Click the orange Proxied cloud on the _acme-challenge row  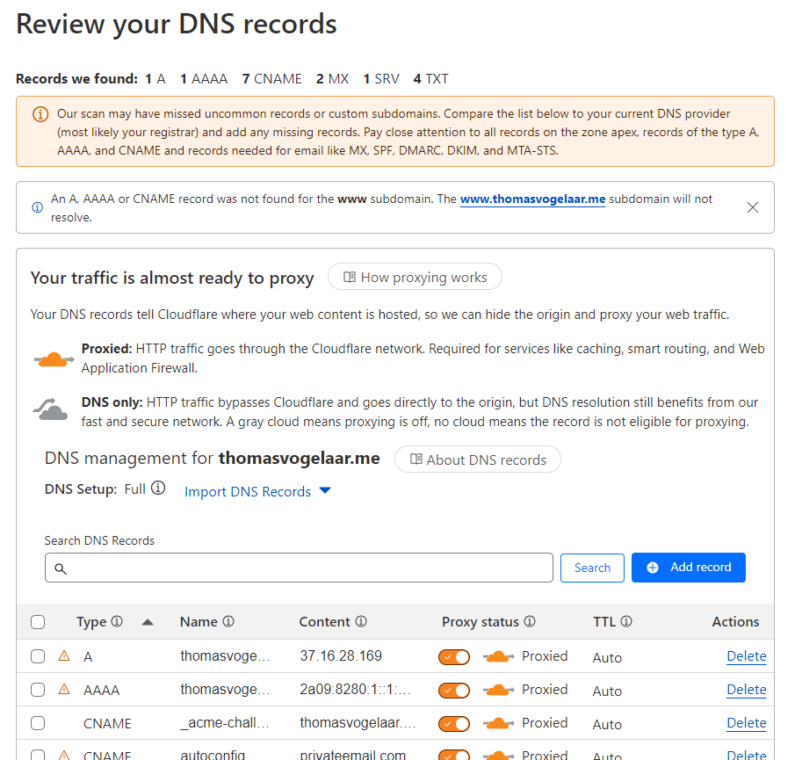pos(498,723)
